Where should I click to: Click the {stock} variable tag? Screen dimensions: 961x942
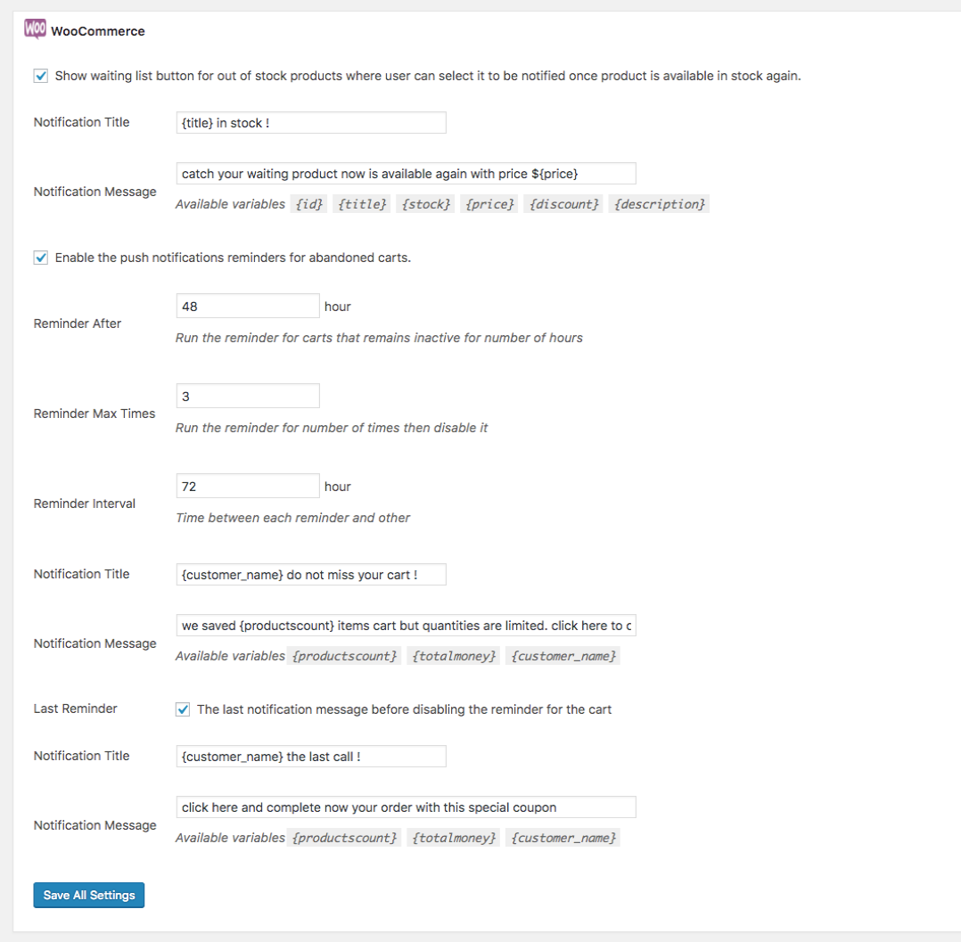[427, 204]
